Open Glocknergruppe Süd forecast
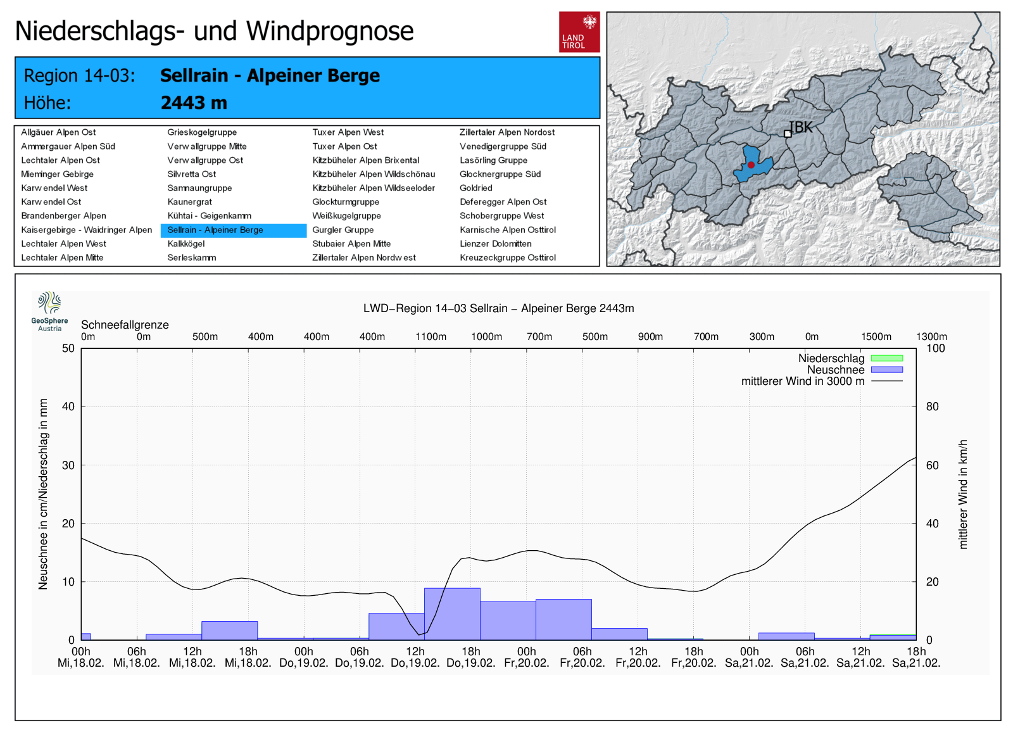This screenshot has height=730, width=1013. pos(500,174)
